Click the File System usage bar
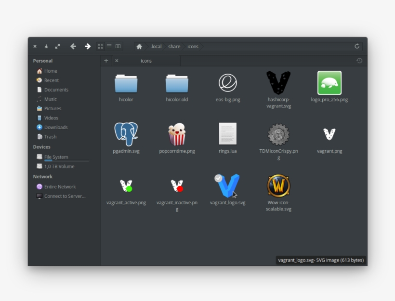 click(66, 161)
